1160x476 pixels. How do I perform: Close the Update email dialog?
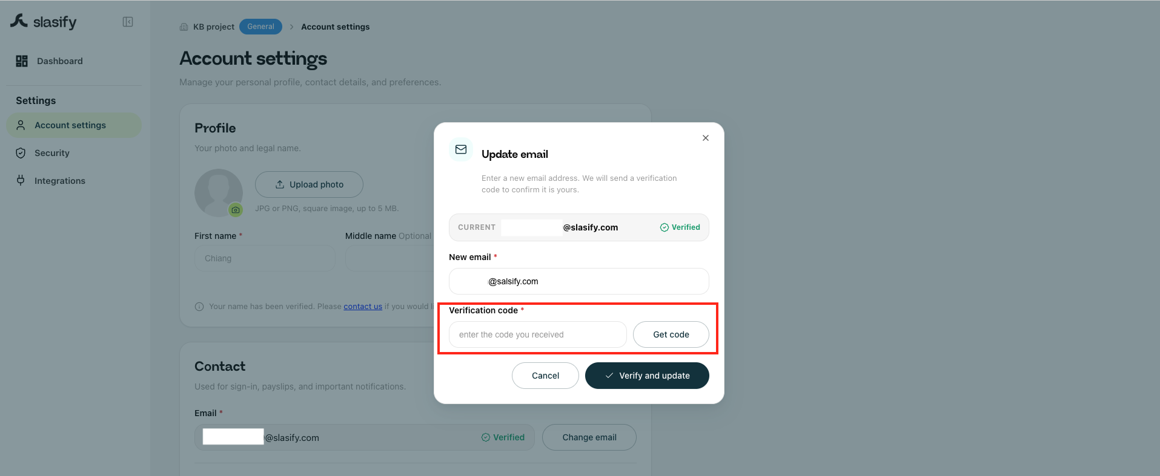coord(706,138)
